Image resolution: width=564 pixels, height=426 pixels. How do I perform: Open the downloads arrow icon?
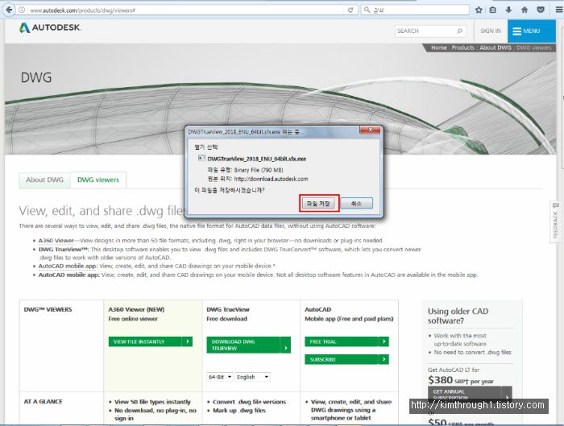click(508, 10)
